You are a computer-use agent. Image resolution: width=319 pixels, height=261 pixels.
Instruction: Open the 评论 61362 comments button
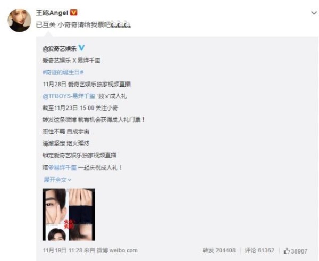259,250
